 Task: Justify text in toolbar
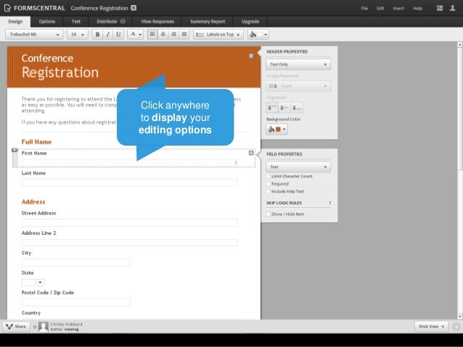(184, 35)
